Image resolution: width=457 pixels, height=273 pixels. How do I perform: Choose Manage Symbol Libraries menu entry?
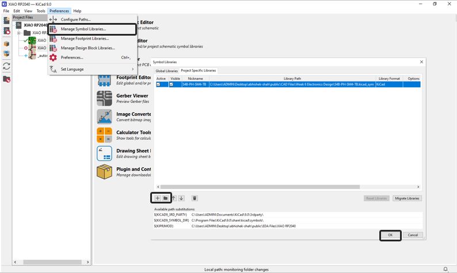point(92,29)
